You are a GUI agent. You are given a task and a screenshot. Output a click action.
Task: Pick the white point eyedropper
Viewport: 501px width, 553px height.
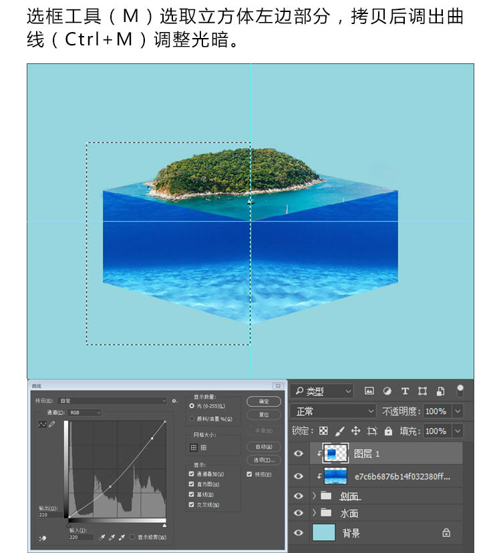pyautogui.click(x=122, y=537)
